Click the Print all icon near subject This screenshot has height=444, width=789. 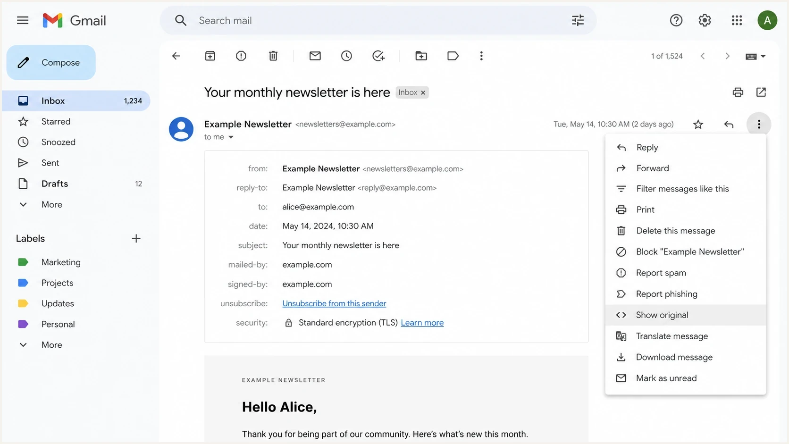point(738,92)
